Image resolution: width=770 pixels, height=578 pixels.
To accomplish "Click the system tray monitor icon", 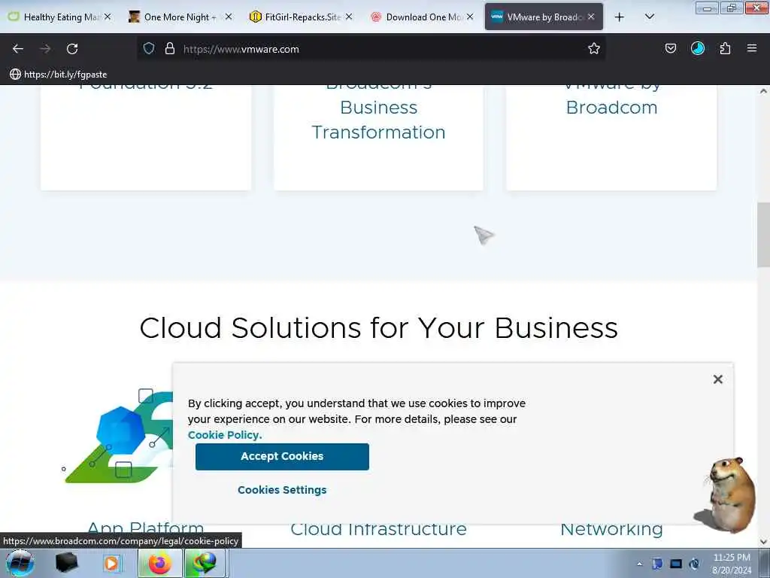I will (676, 564).
